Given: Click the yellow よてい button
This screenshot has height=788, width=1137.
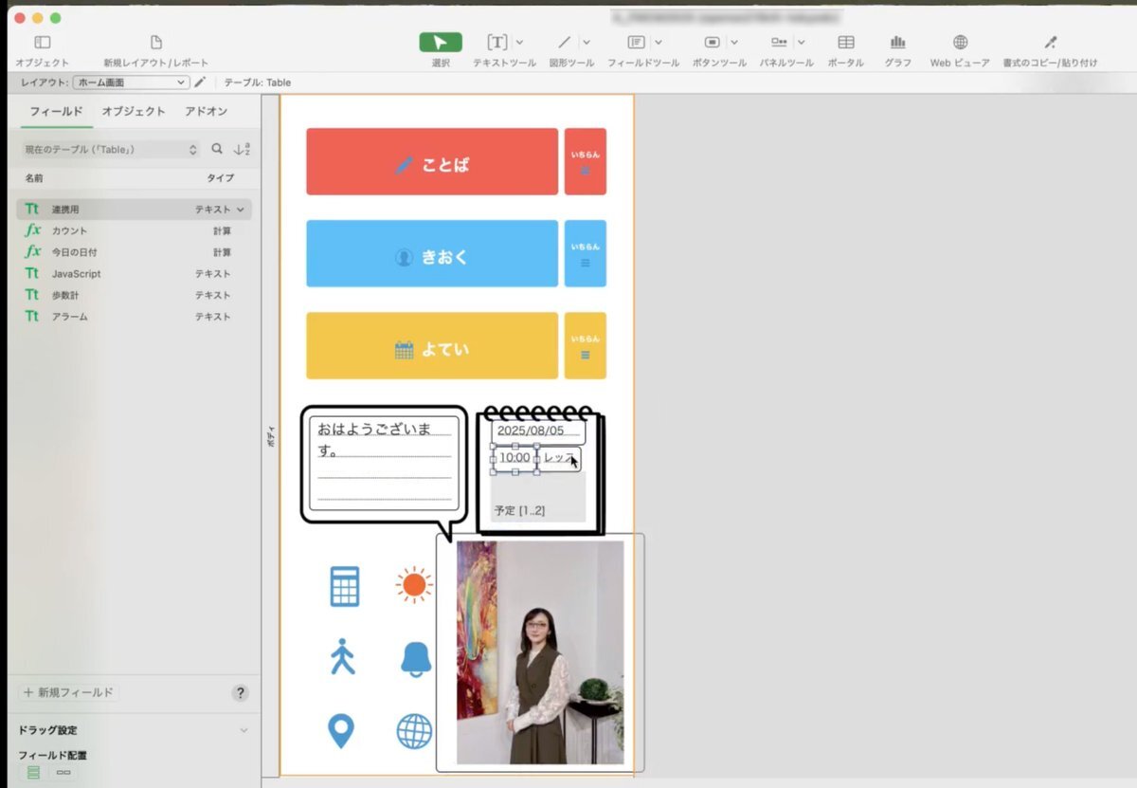Looking at the screenshot, I should click(432, 346).
